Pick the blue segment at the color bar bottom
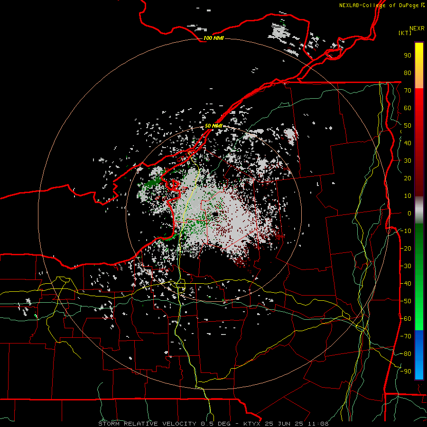 tap(419, 354)
